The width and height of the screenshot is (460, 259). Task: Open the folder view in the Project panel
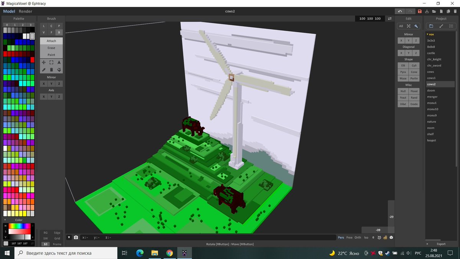(x=431, y=26)
